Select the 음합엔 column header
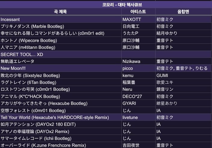The image size is (212, 148). tap(183, 12)
